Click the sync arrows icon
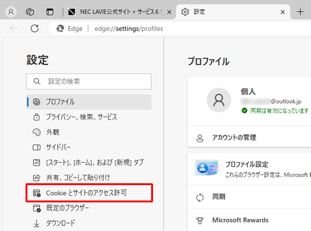311x231 pixels. (x=200, y=197)
